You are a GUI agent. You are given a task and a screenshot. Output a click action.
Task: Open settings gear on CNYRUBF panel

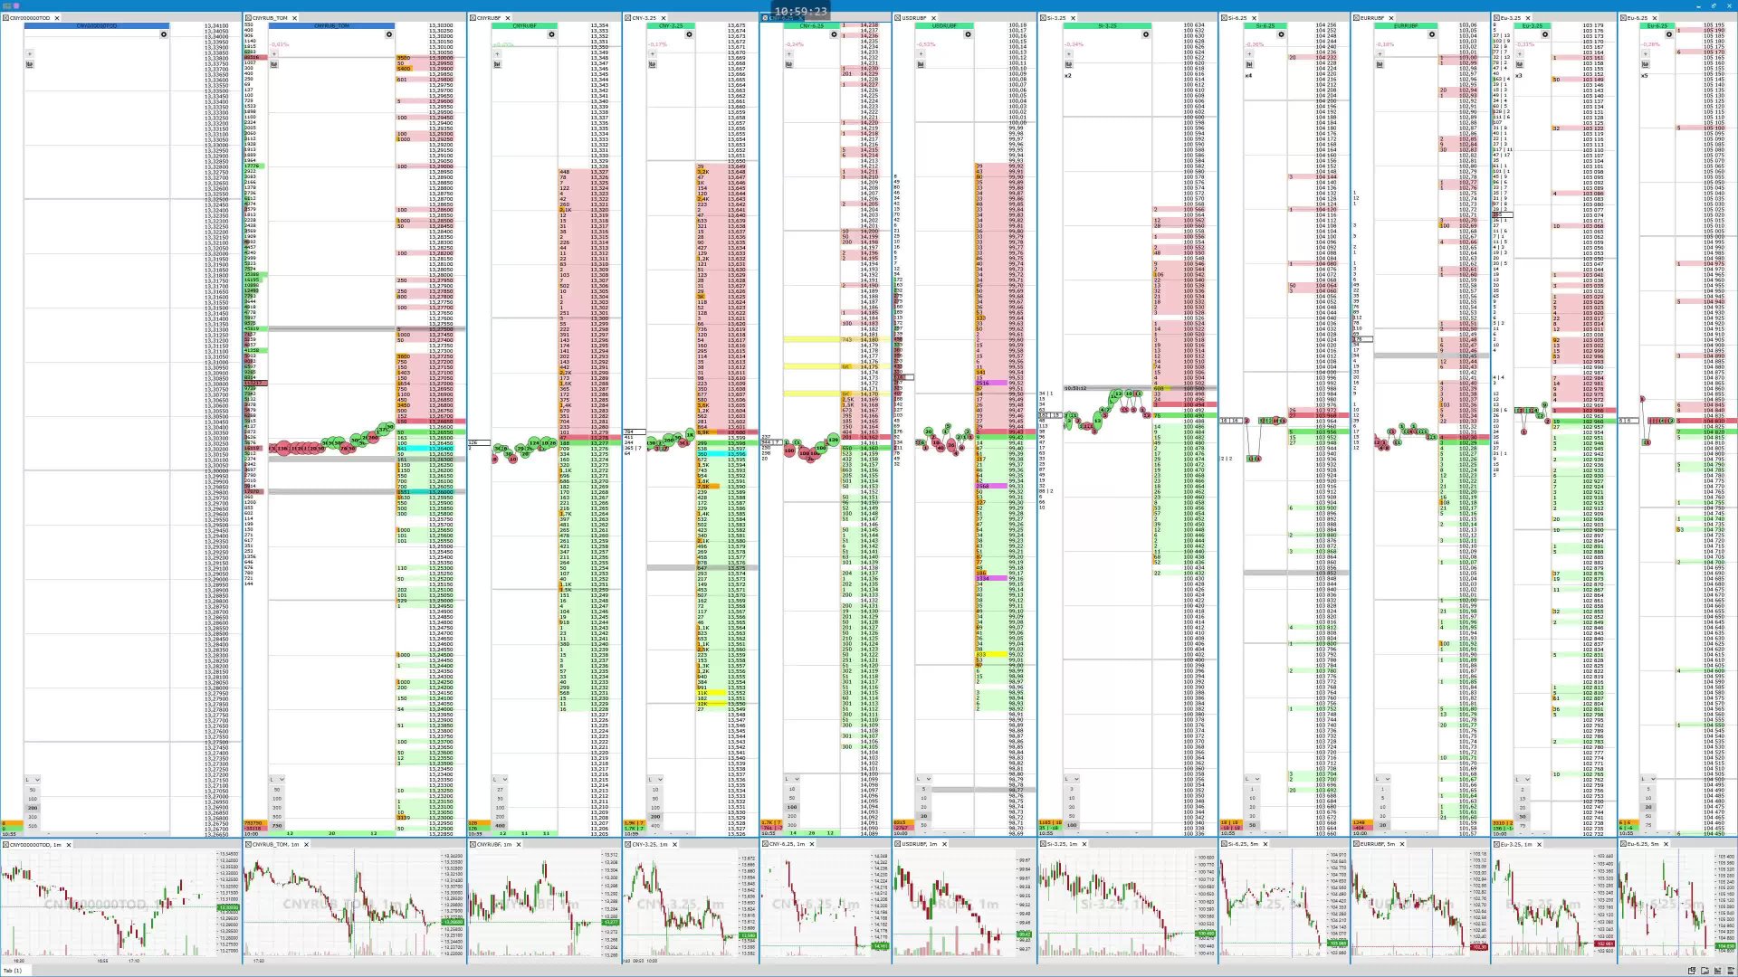point(551,34)
